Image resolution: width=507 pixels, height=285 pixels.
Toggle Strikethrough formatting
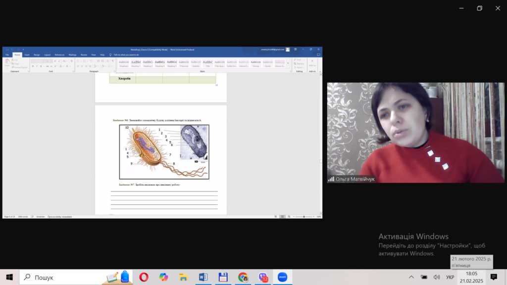(48, 66)
